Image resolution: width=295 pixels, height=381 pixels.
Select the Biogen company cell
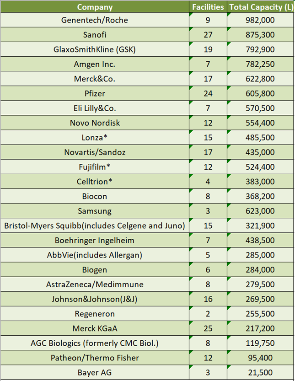(x=95, y=269)
